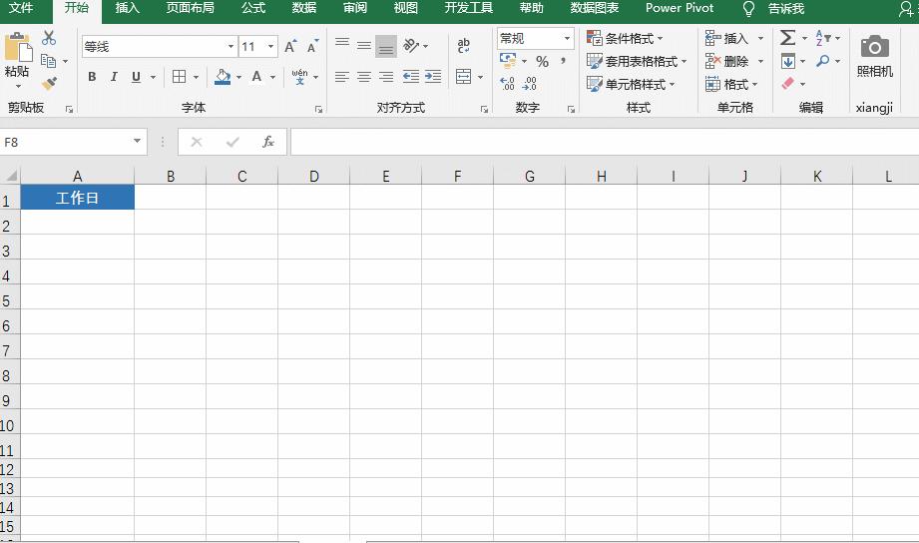Image resolution: width=919 pixels, height=543 pixels.
Task: Open the paste options dropdown arrow
Action: [x=18, y=87]
